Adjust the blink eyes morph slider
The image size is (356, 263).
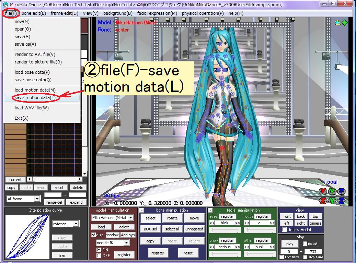225,230
